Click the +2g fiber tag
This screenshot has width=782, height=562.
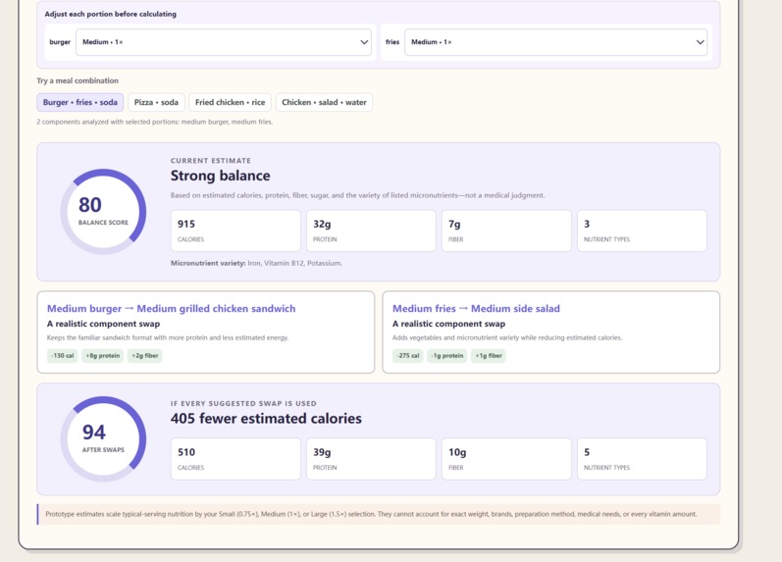coord(144,356)
